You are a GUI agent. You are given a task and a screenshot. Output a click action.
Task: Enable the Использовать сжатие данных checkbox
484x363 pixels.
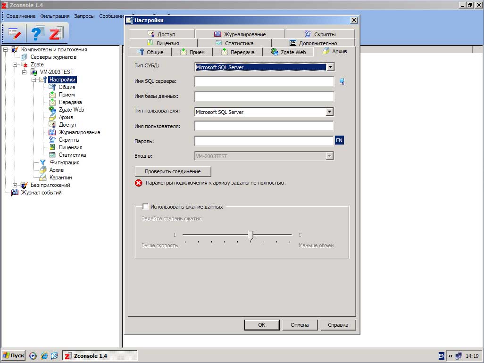(x=145, y=207)
